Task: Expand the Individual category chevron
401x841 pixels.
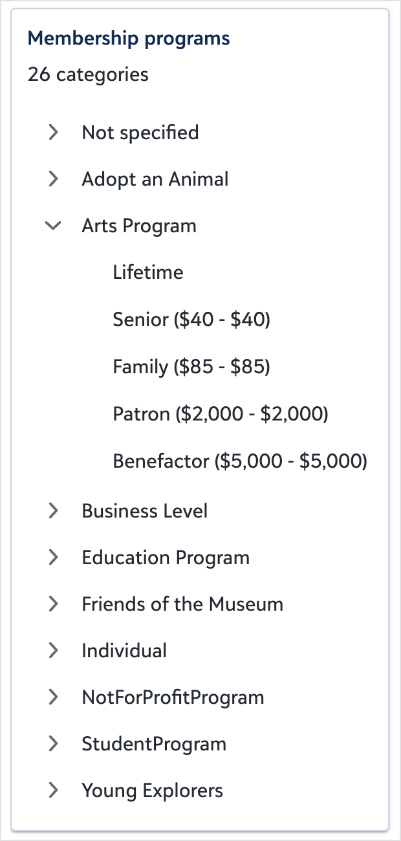Action: (x=54, y=651)
